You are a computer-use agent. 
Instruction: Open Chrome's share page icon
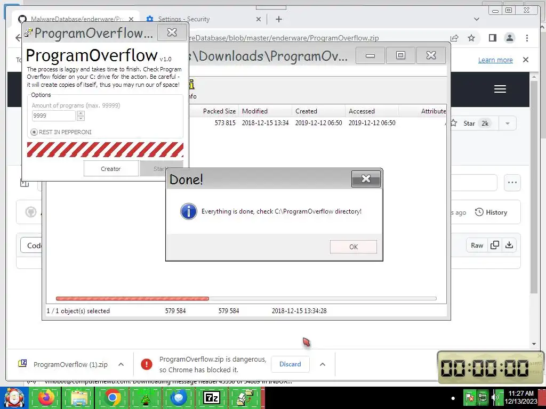454,38
